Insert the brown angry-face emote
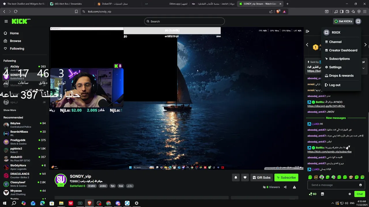Screen dimensions: 369x207 316,177
